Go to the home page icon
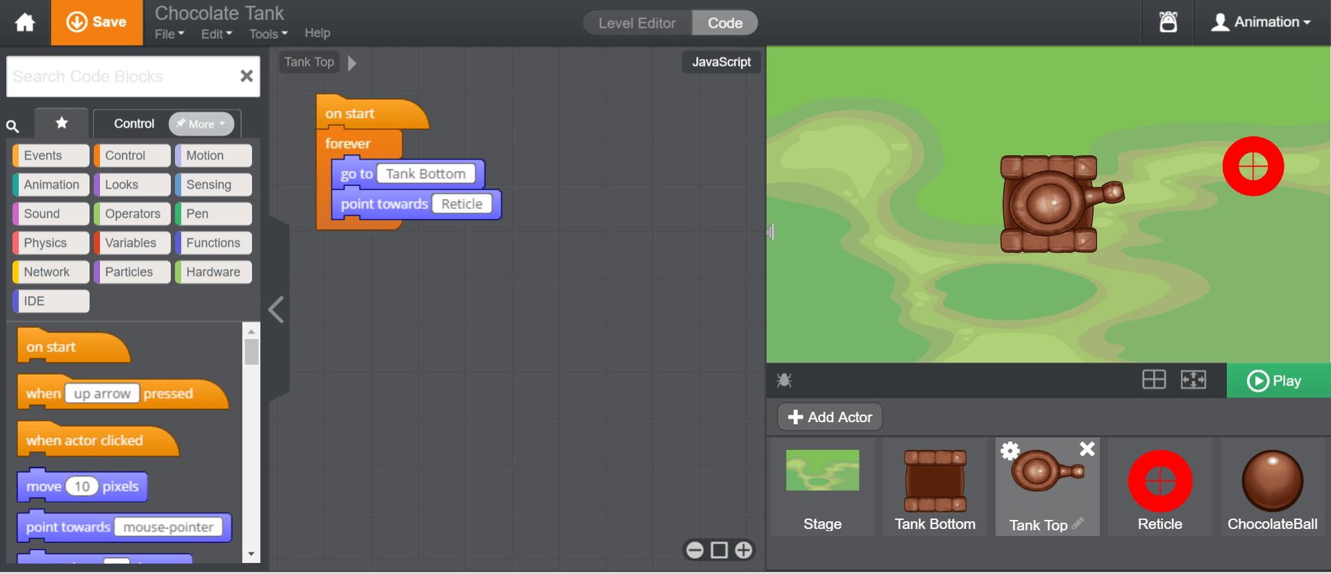 (25, 23)
